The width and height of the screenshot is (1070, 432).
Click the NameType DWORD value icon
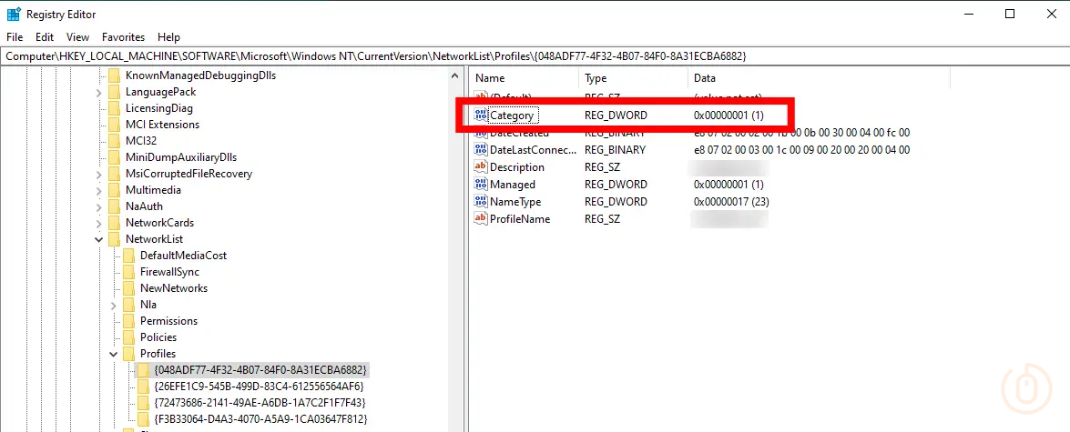click(482, 202)
